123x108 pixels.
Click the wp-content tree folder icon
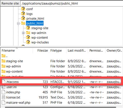(x=28, y=38)
